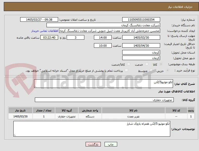Click the price validity date 1405/04/30 field
The image size is (199, 151).
[141, 45]
